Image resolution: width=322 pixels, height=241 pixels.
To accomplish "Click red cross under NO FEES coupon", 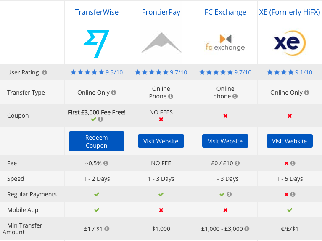I will coord(161,119).
